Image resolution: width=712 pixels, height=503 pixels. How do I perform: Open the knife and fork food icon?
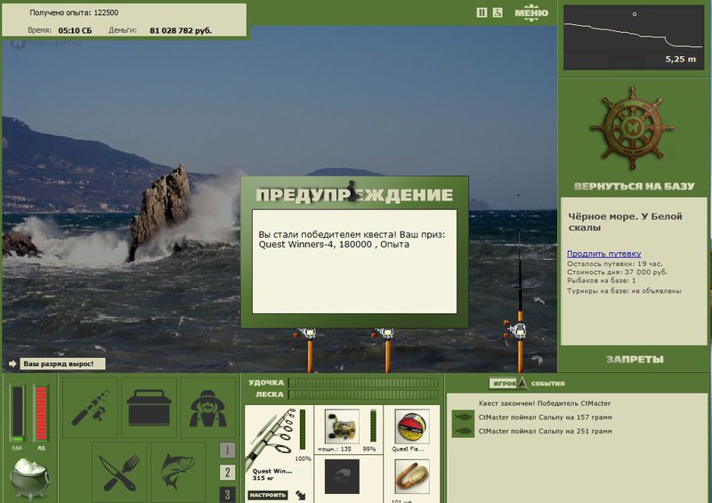tap(119, 473)
